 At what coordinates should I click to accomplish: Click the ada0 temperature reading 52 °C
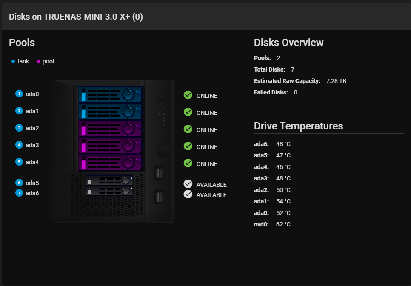point(283,213)
